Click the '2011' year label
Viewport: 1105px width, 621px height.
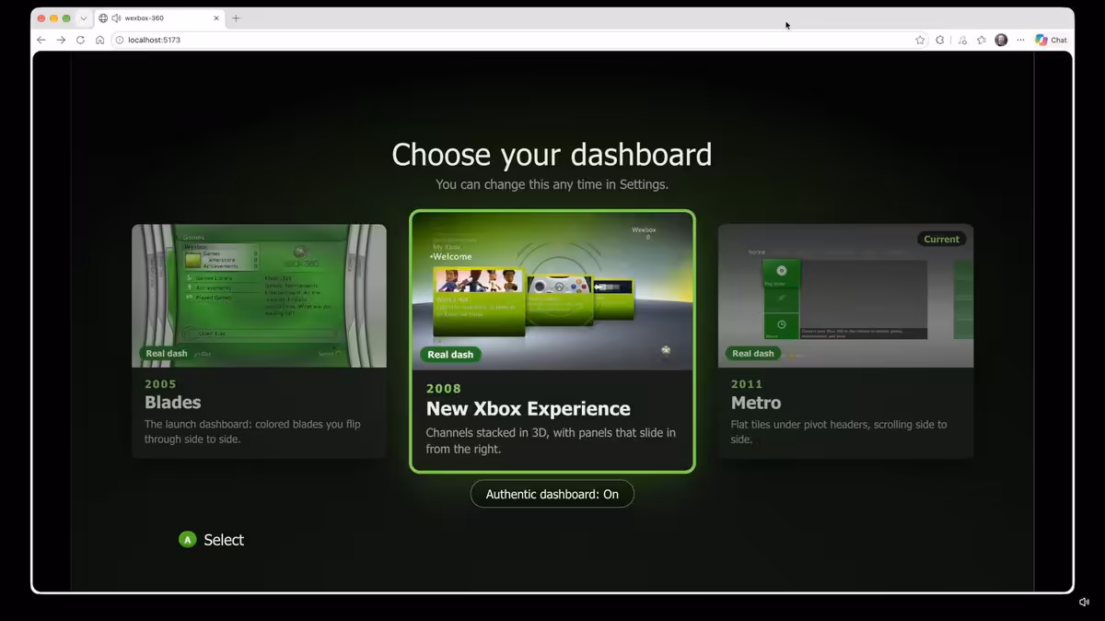[747, 384]
